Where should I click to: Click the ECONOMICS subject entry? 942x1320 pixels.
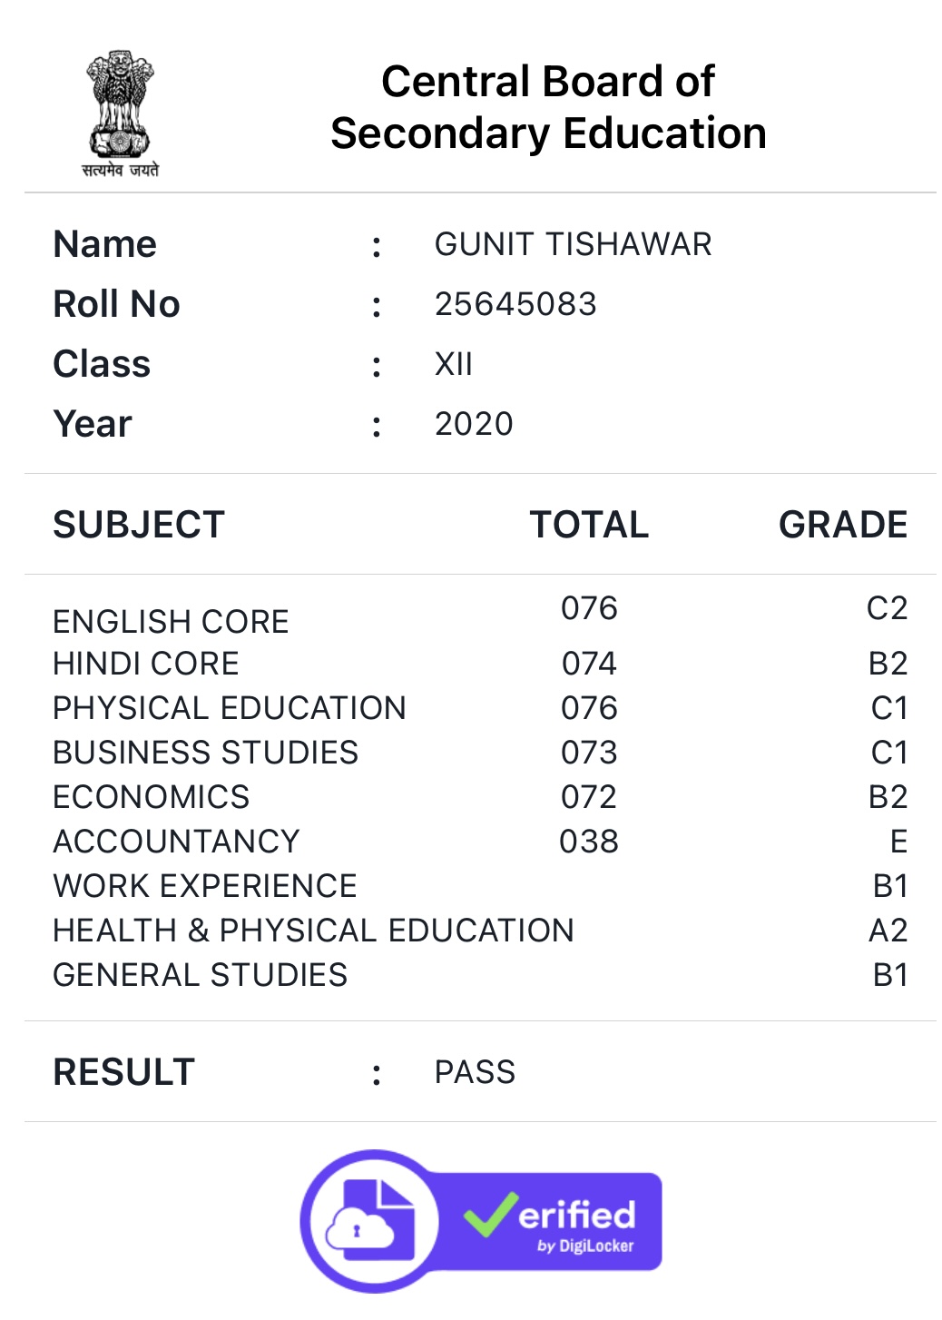click(x=152, y=797)
